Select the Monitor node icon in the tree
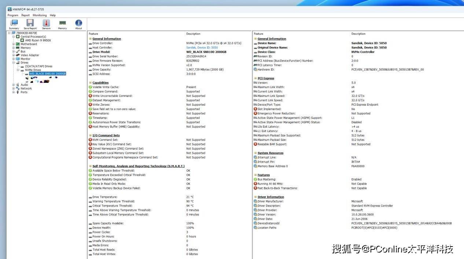 pyautogui.click(x=18, y=59)
